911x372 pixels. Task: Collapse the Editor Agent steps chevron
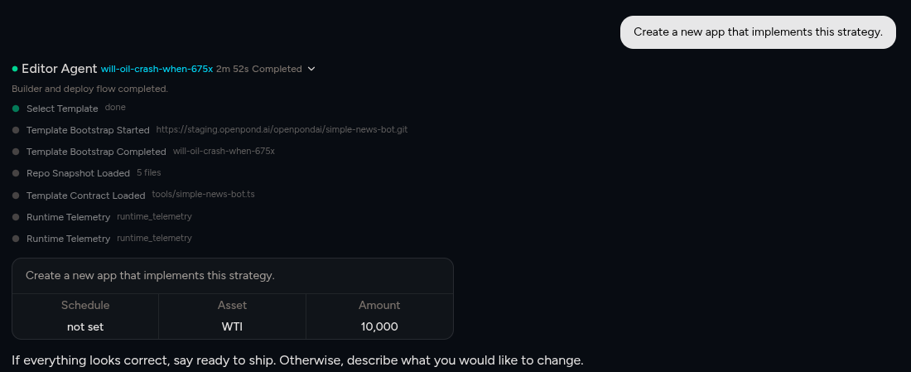click(311, 69)
